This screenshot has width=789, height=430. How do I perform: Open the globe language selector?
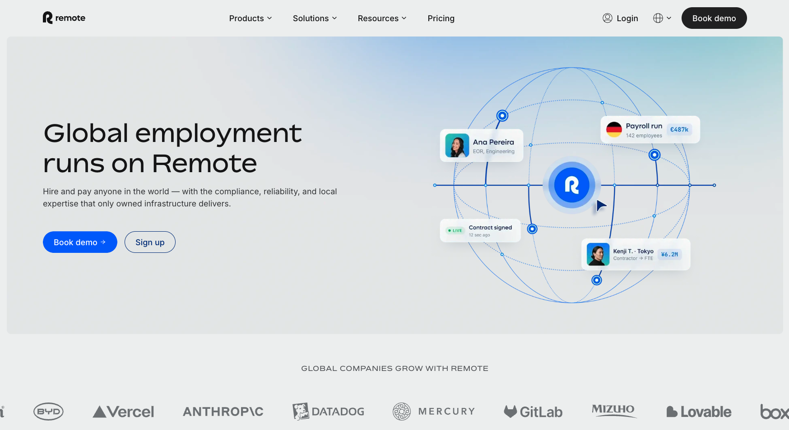pyautogui.click(x=662, y=18)
